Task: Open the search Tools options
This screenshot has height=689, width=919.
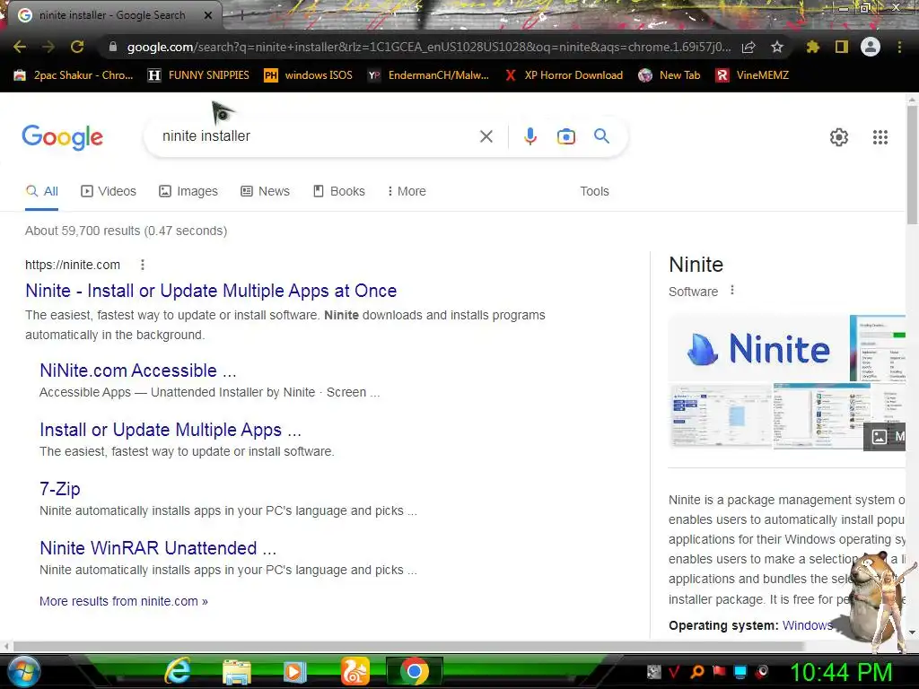Action: pos(594,192)
